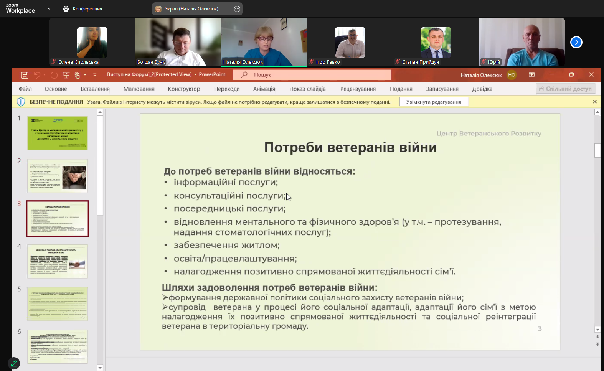Image resolution: width=604 pixels, height=371 pixels.
Task: Click the Пошук search field
Action: [x=312, y=75]
